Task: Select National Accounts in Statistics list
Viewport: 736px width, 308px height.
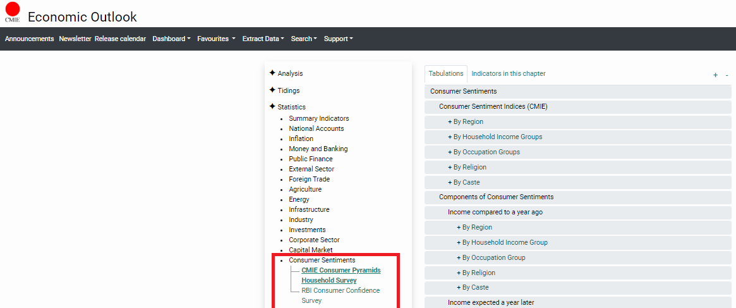Action: click(316, 128)
